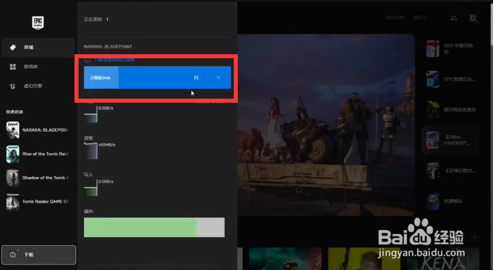This screenshot has width=493, height=270.
Task: Click the free-to-play thumbnail
Action: (x=432, y=201)
